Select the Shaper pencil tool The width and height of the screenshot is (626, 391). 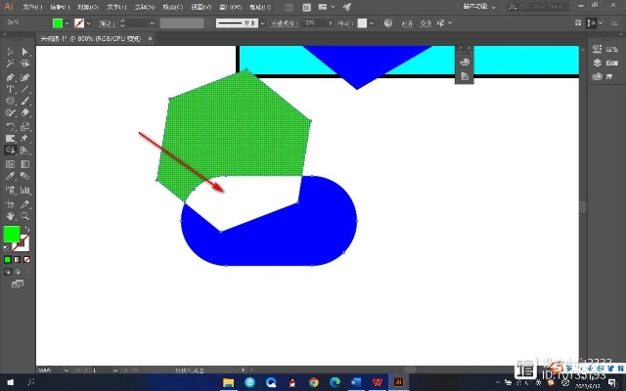[x=10, y=112]
